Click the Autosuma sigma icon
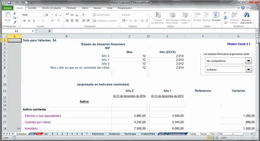 click(x=225, y=13)
